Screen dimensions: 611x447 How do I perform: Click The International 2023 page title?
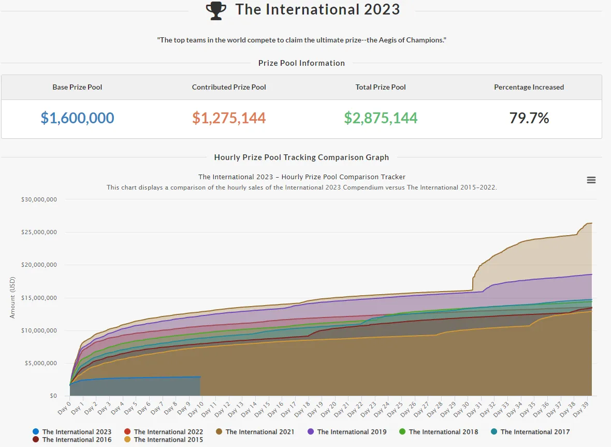pyautogui.click(x=317, y=10)
